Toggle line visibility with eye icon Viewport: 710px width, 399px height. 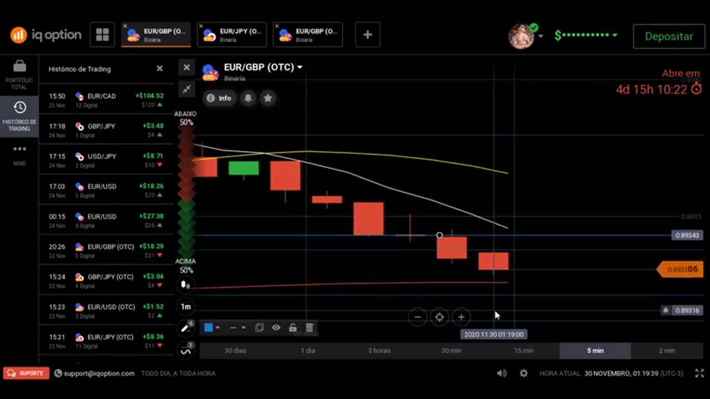click(276, 328)
